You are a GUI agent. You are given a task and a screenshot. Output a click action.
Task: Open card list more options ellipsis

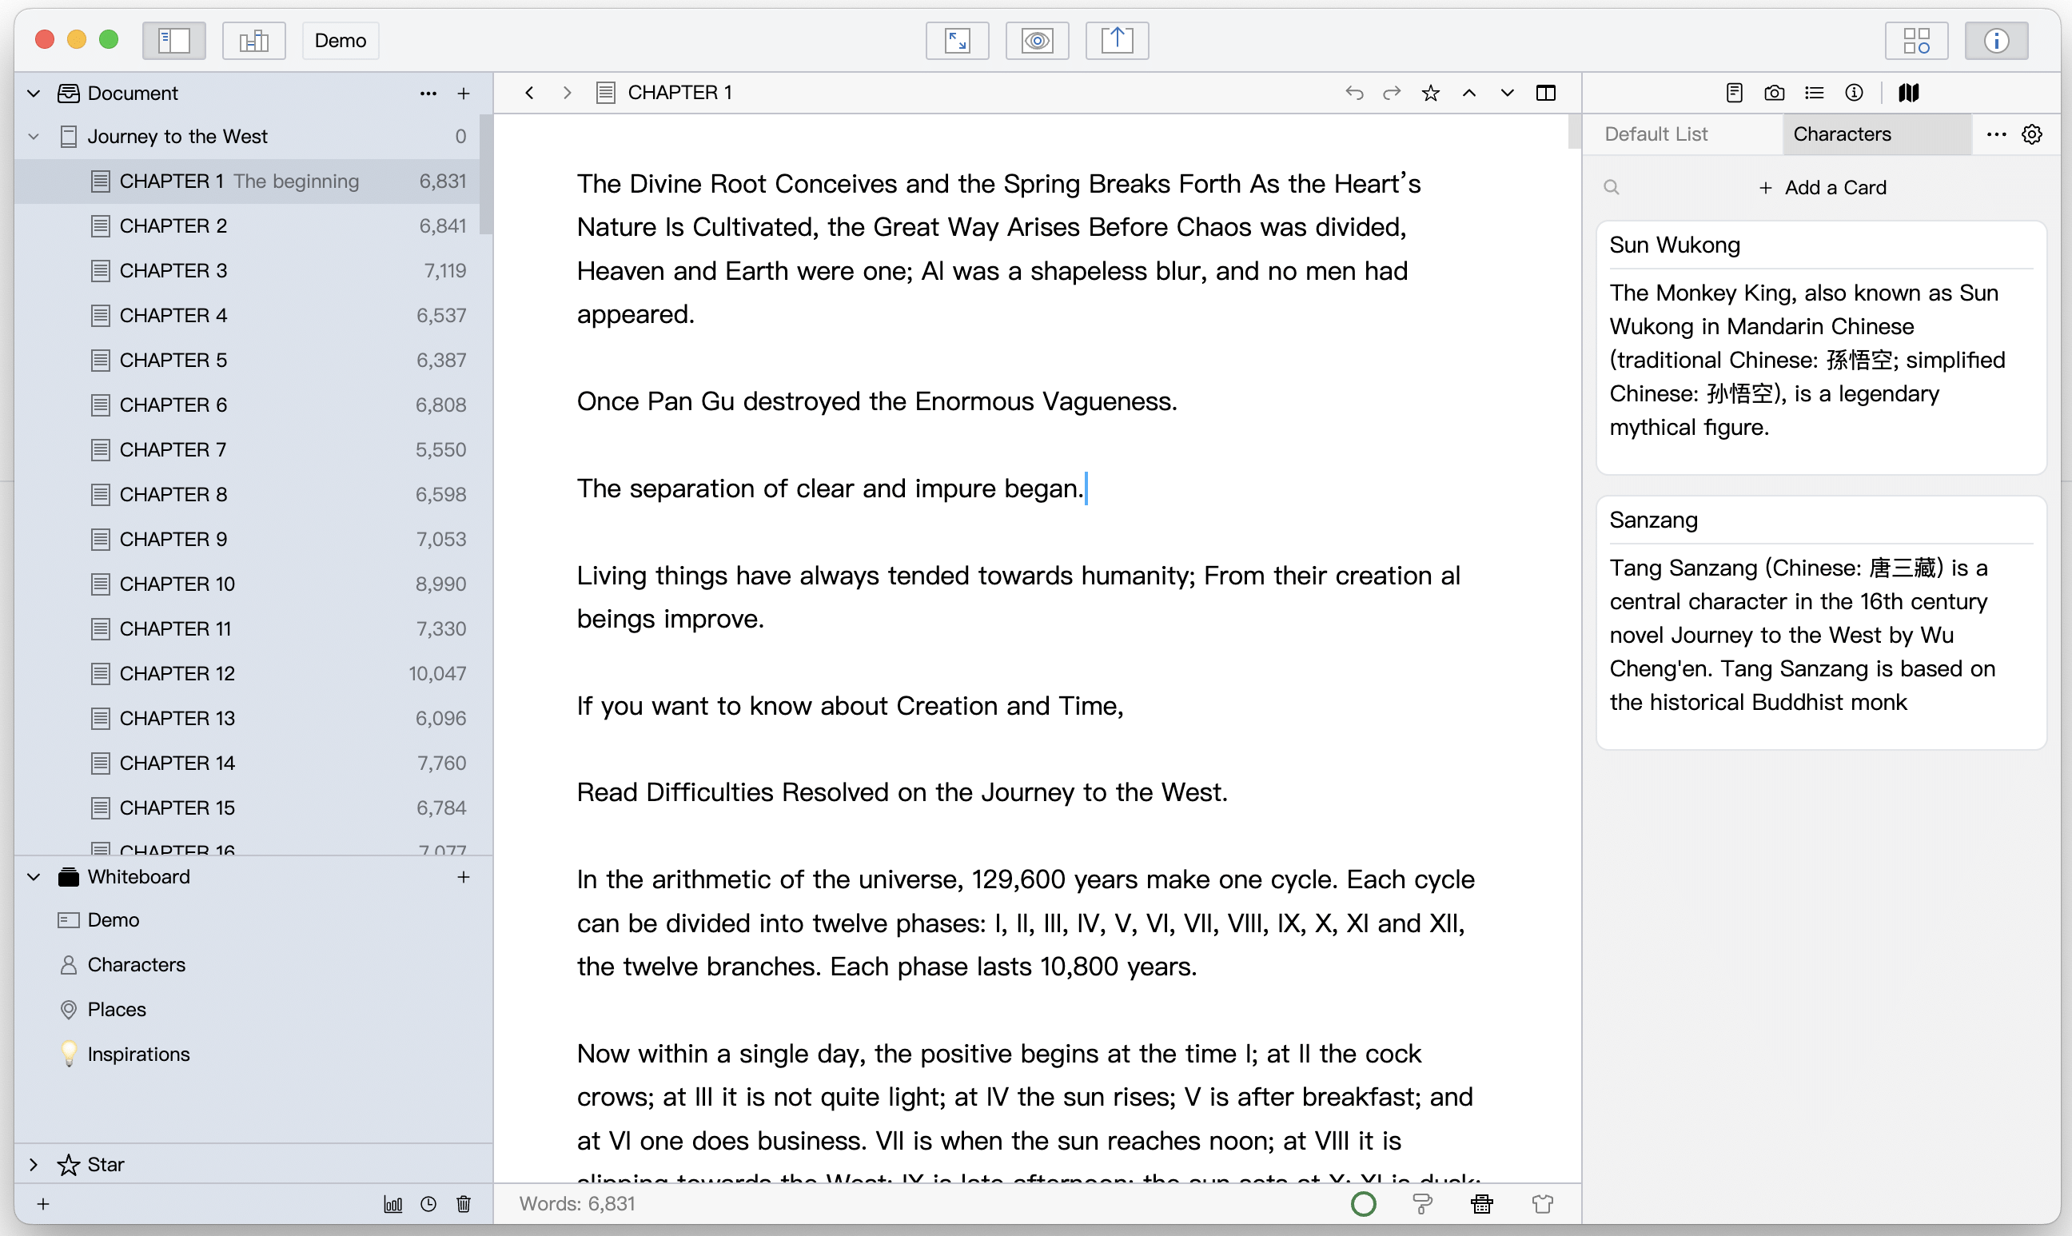tap(1996, 134)
